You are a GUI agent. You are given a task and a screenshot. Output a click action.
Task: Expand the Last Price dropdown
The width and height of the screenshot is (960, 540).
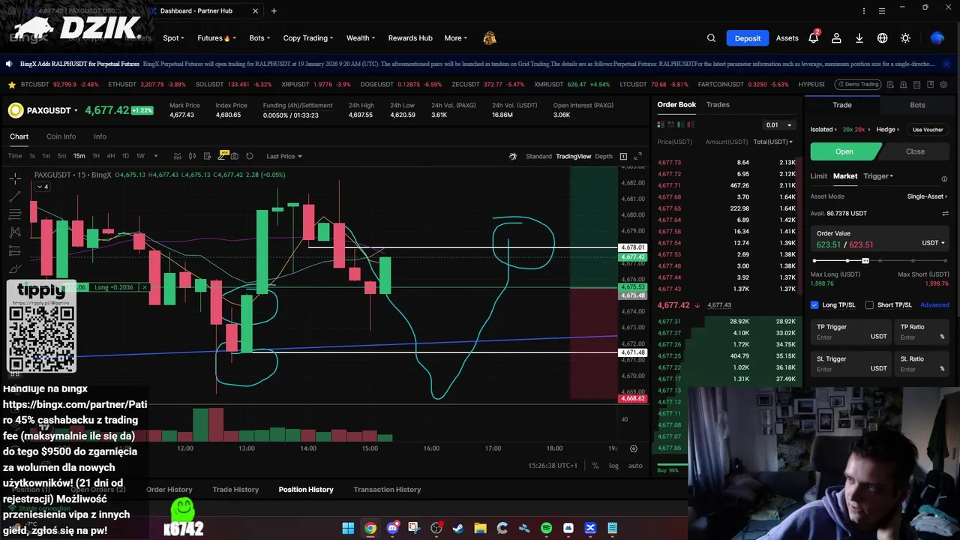284,156
